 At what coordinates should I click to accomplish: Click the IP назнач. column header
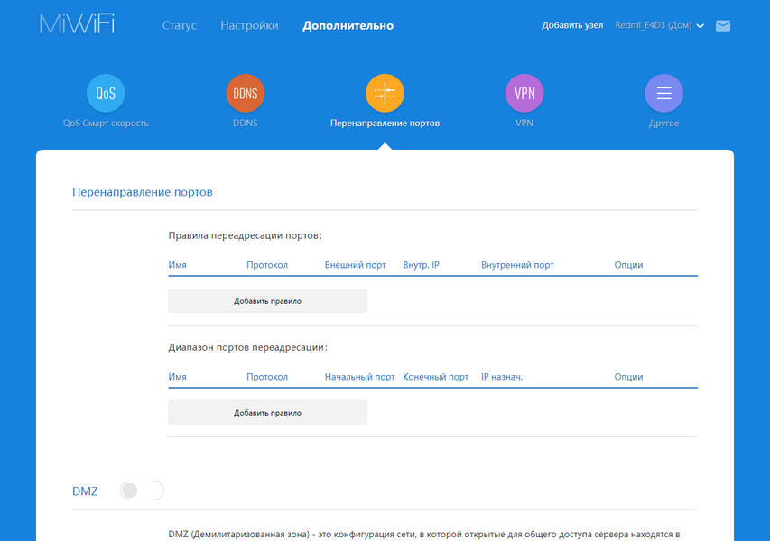pos(502,377)
